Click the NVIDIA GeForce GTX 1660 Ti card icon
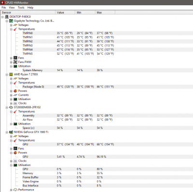Viewport: 193px width, 192px height. (x=11, y=132)
